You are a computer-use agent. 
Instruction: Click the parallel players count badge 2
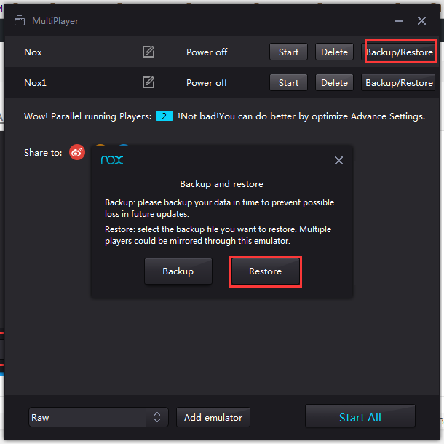pyautogui.click(x=164, y=116)
